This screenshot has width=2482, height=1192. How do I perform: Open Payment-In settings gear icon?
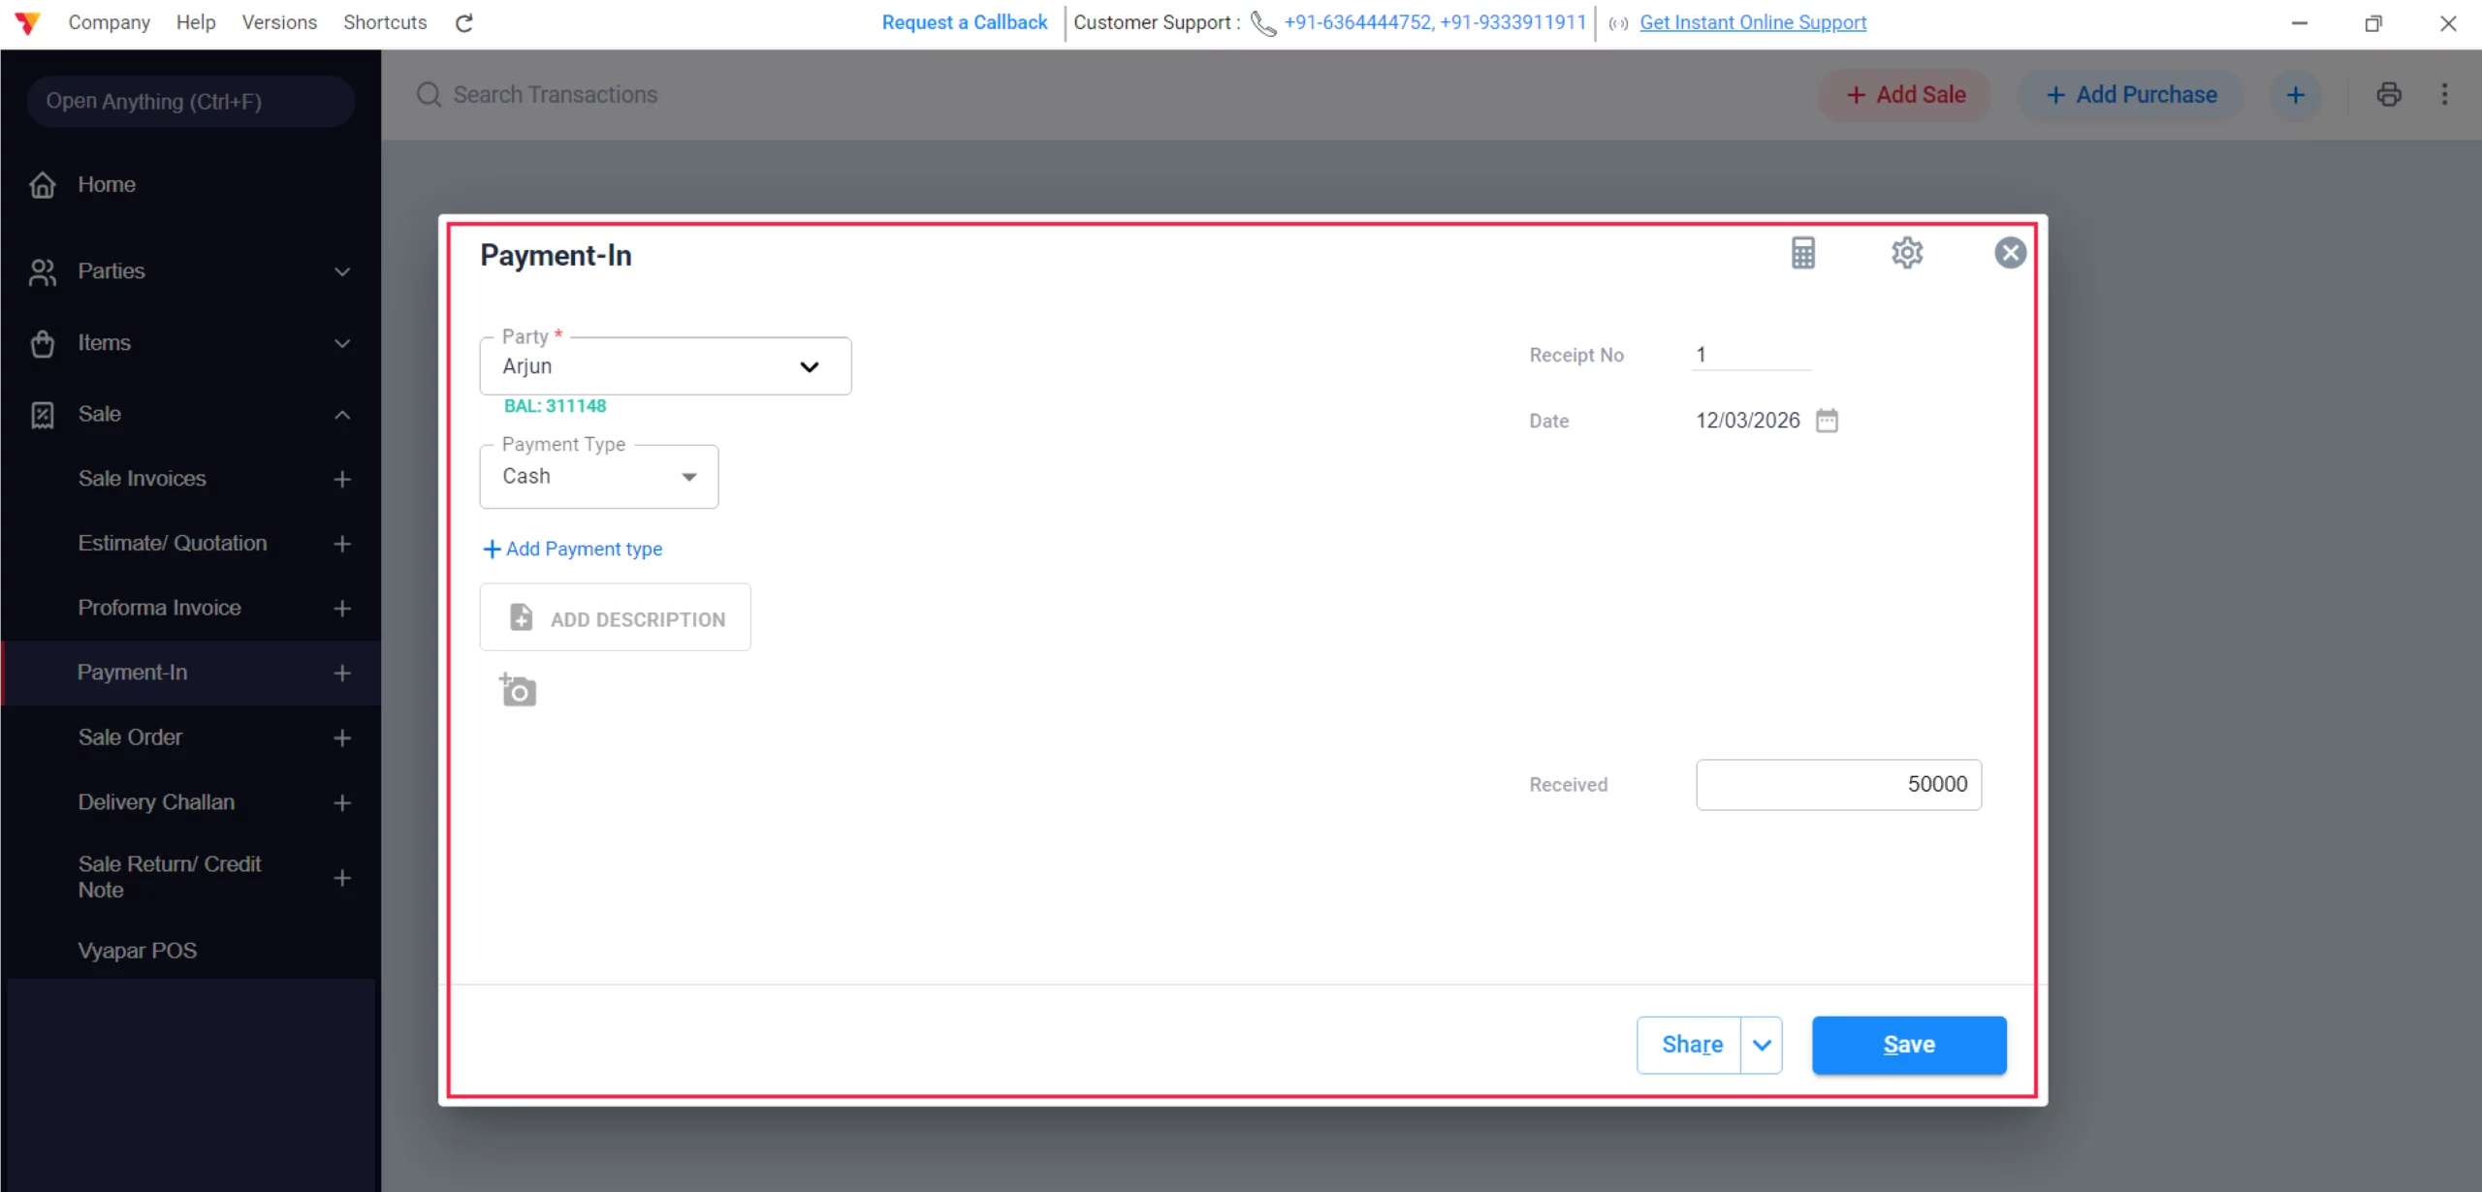tap(1906, 253)
